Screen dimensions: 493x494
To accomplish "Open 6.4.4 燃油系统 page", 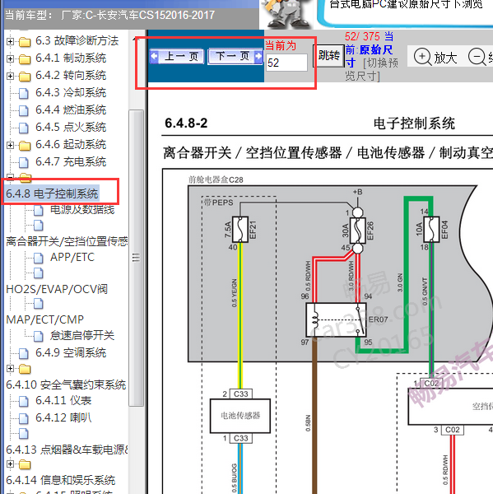I will 71,110.
